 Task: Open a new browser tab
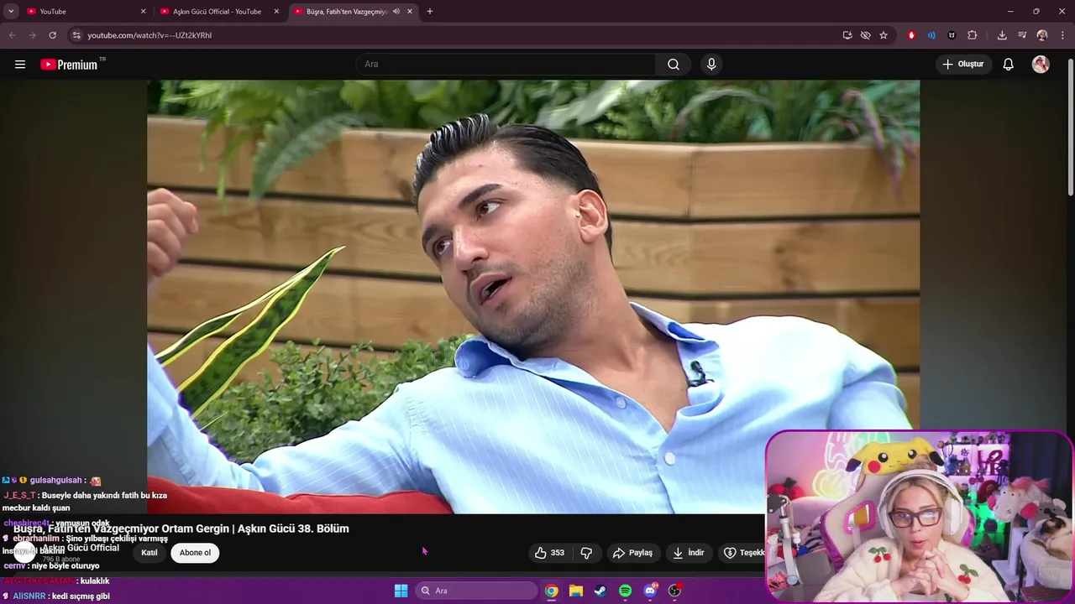tap(430, 12)
